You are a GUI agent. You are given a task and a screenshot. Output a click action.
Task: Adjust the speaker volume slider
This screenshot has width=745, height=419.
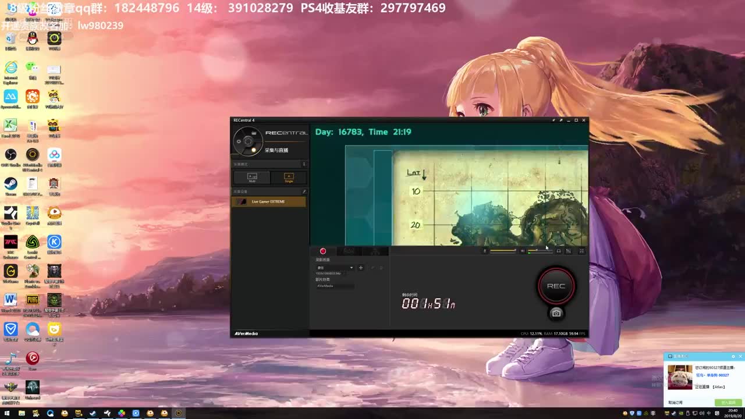coord(540,251)
